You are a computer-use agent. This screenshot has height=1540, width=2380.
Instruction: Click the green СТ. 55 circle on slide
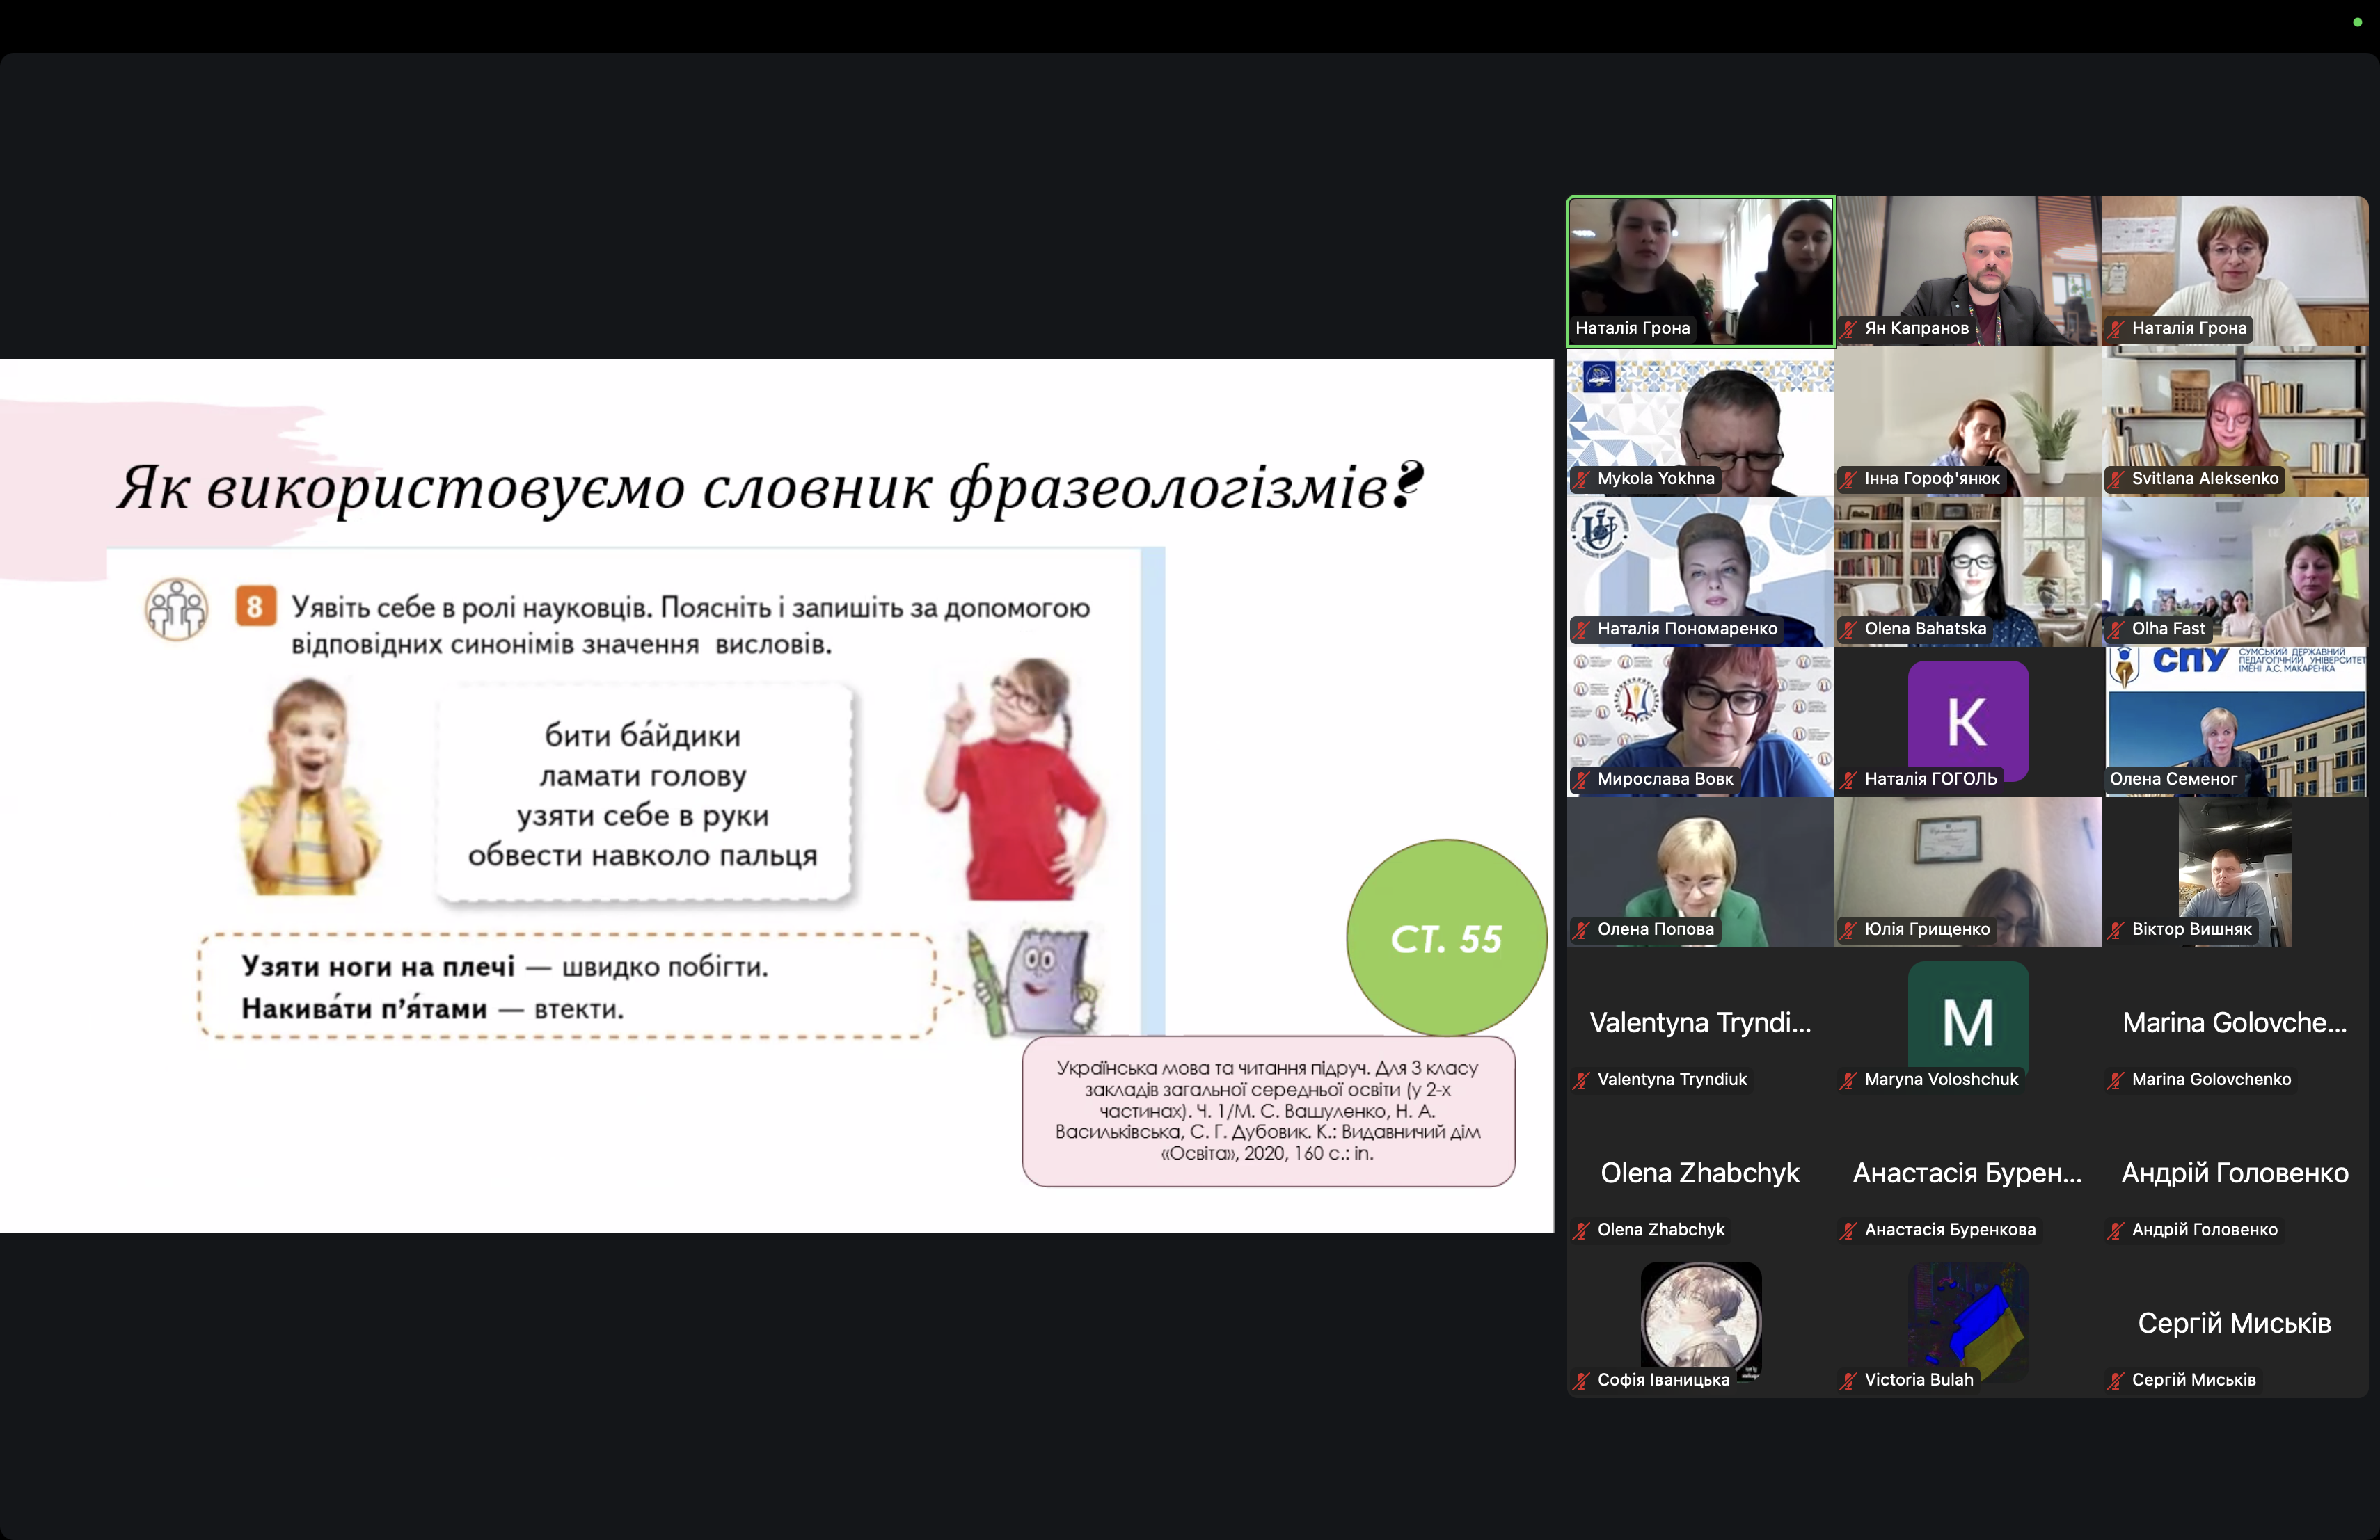tap(1446, 938)
